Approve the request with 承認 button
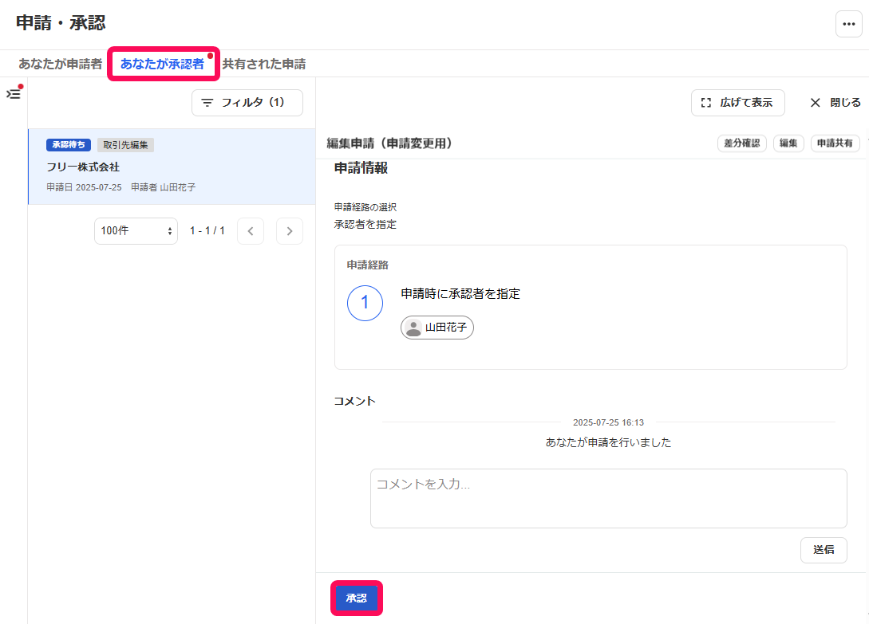Image resolution: width=869 pixels, height=624 pixels. pos(357,598)
